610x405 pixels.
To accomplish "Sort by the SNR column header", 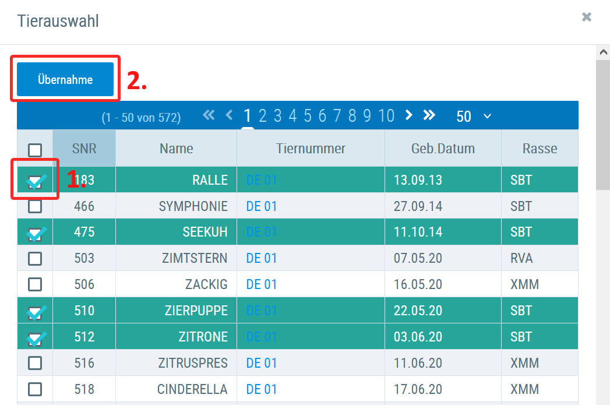I will 84,149.
